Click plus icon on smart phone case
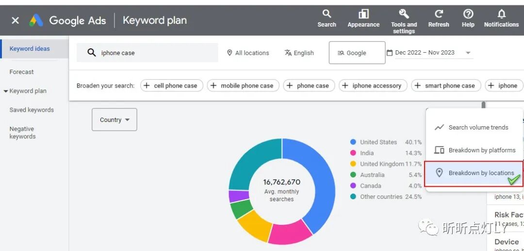The height and width of the screenshot is (251, 524). coord(417,86)
